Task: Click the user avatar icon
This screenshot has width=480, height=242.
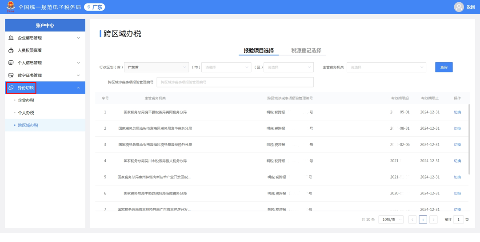Action: pos(459,7)
